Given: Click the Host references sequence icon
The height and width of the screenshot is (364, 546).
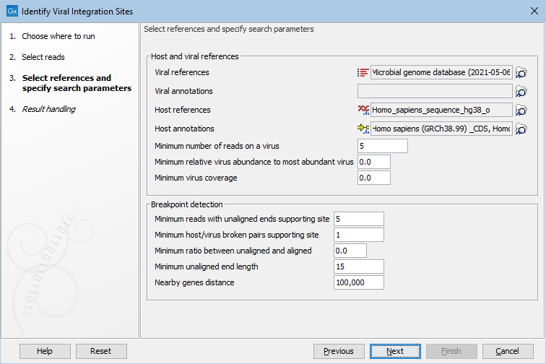Looking at the screenshot, I should pyautogui.click(x=363, y=110).
